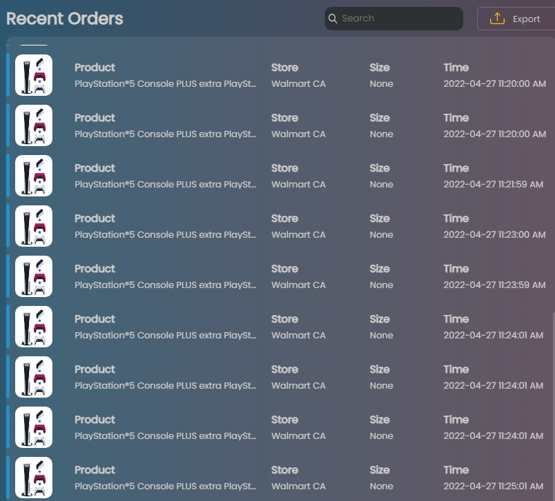Screen dimensions: 555x501
Task: Click Walmart CA in the 11:23:00 AM order
Action: coord(299,234)
